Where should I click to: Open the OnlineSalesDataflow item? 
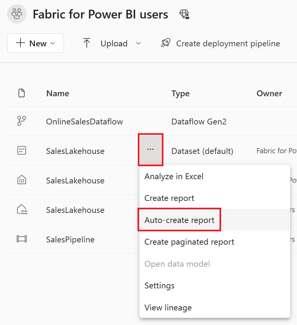(84, 122)
